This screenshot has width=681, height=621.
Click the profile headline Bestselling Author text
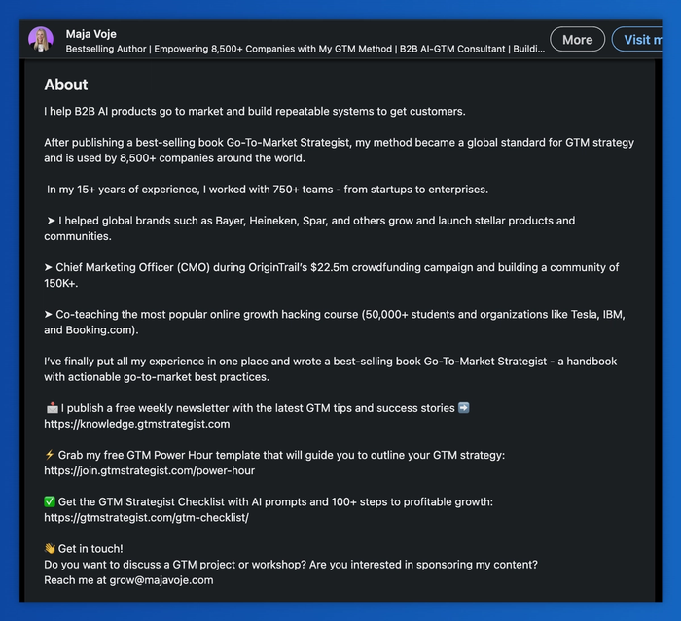(x=305, y=49)
